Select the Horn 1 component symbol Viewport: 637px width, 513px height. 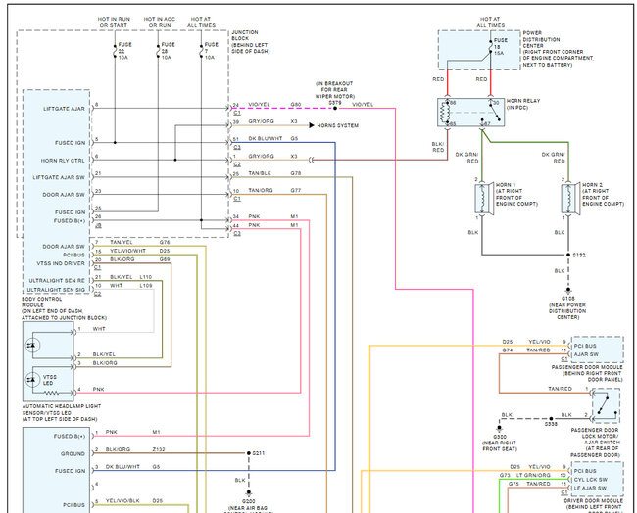coord(482,198)
